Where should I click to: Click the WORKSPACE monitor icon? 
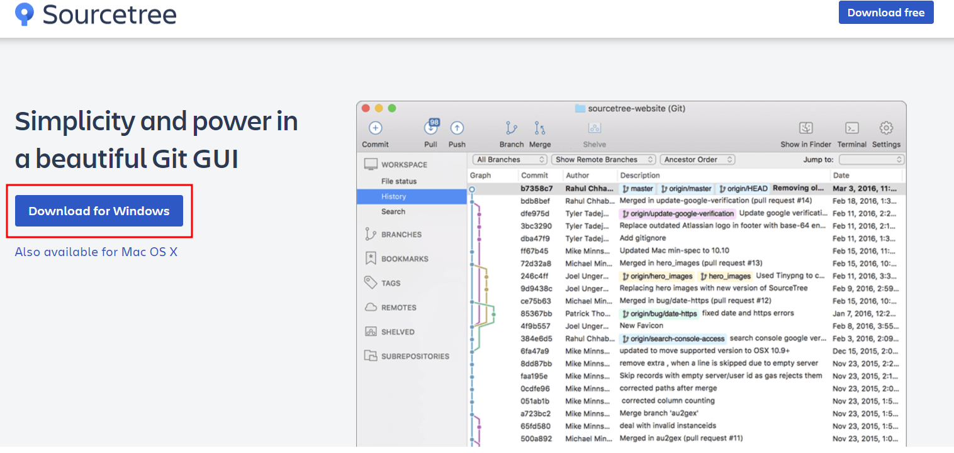point(371,165)
